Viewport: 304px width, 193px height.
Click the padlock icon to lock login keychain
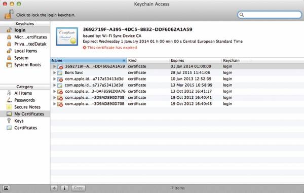(x=9, y=14)
